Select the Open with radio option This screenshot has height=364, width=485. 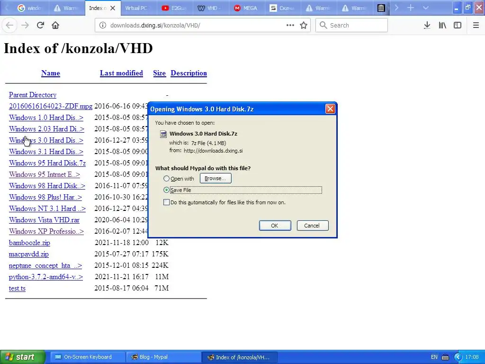166,179
